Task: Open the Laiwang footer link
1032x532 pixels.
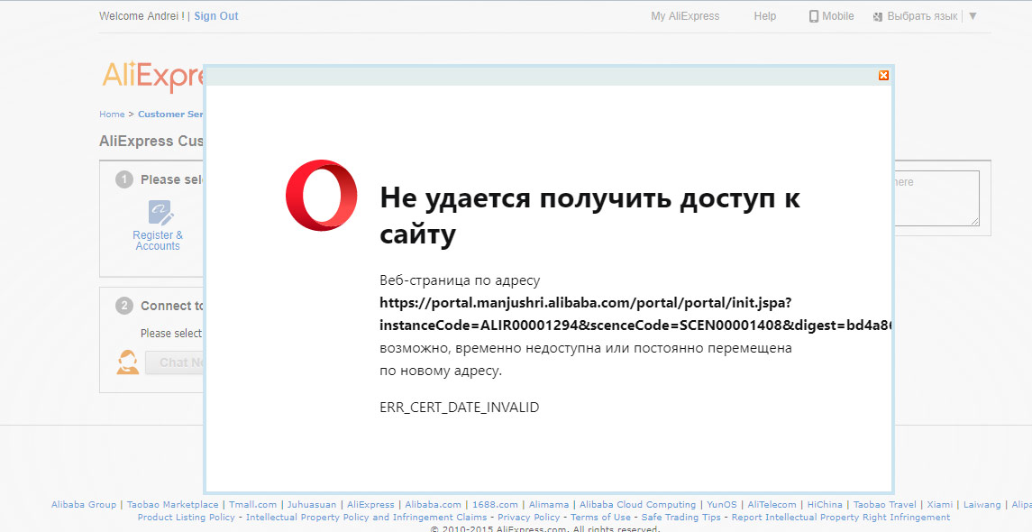Action: click(982, 504)
